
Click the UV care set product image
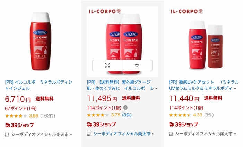click(204, 42)
